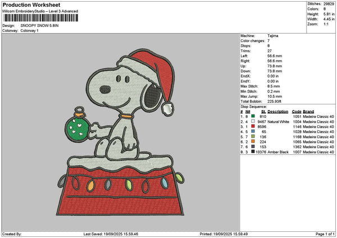The height and width of the screenshot is (238, 337).
Task: Click the Min Stitch value 0.2 mm
Action: (274, 91)
